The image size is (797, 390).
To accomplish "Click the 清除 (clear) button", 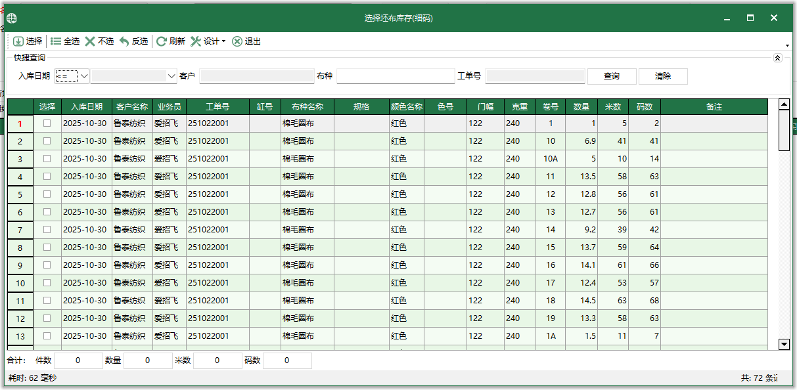I will (662, 76).
